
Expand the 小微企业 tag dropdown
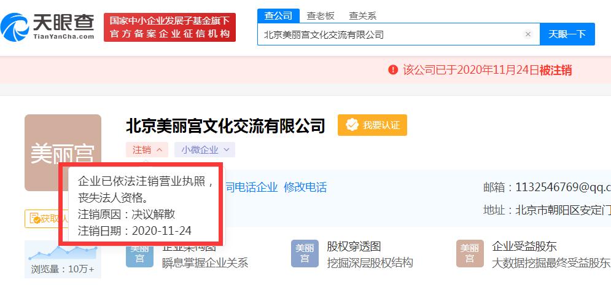click(x=204, y=150)
